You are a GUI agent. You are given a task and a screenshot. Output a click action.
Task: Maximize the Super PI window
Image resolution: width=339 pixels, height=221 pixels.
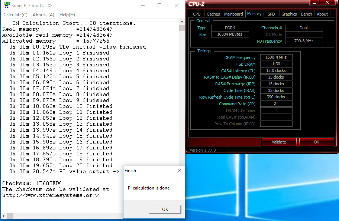coord(159,5)
